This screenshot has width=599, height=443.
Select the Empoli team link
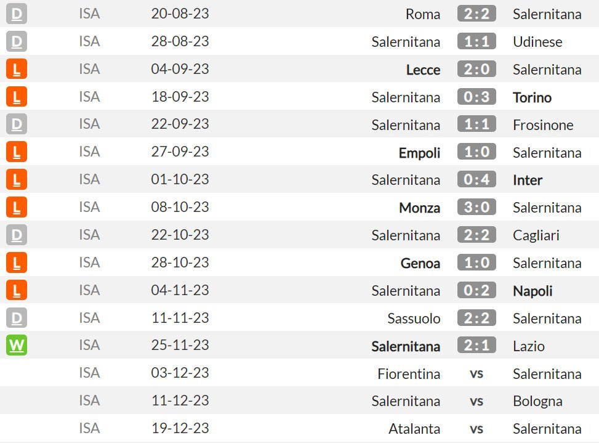coord(419,152)
